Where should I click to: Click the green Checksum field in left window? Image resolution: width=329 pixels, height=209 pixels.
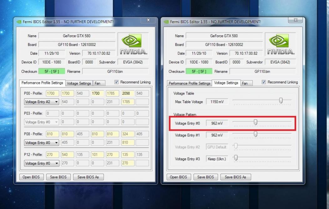pos(52,71)
